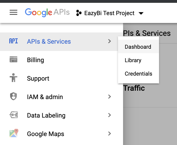Click the API icon beside APIs & Services
This screenshot has height=145, width=177.
click(x=13, y=41)
